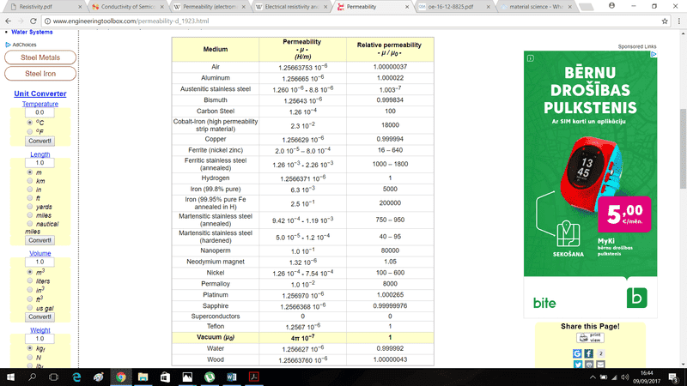Select the N weight radio button
The height and width of the screenshot is (386, 687).
pos(30,357)
